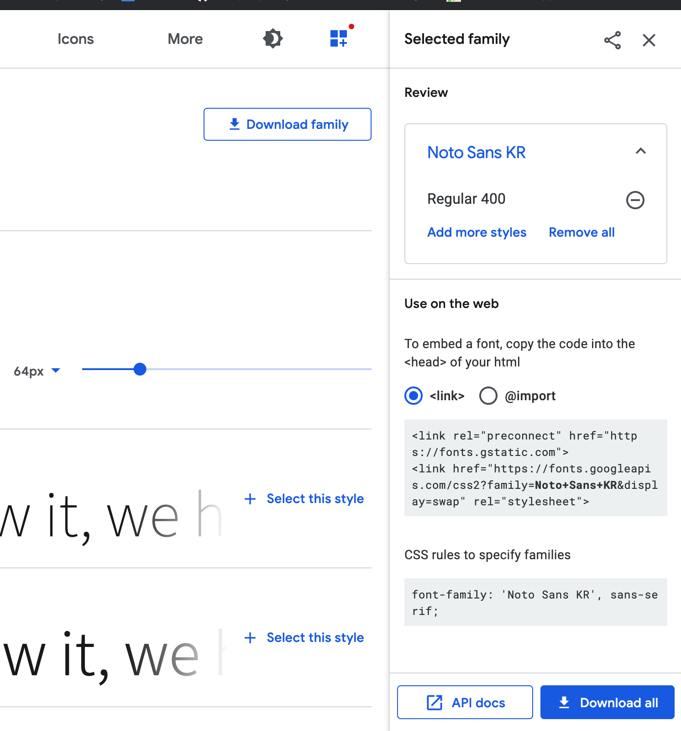Viewport: 681px width, 731px height.
Task: Open the selected families grid icon
Action: coord(339,38)
